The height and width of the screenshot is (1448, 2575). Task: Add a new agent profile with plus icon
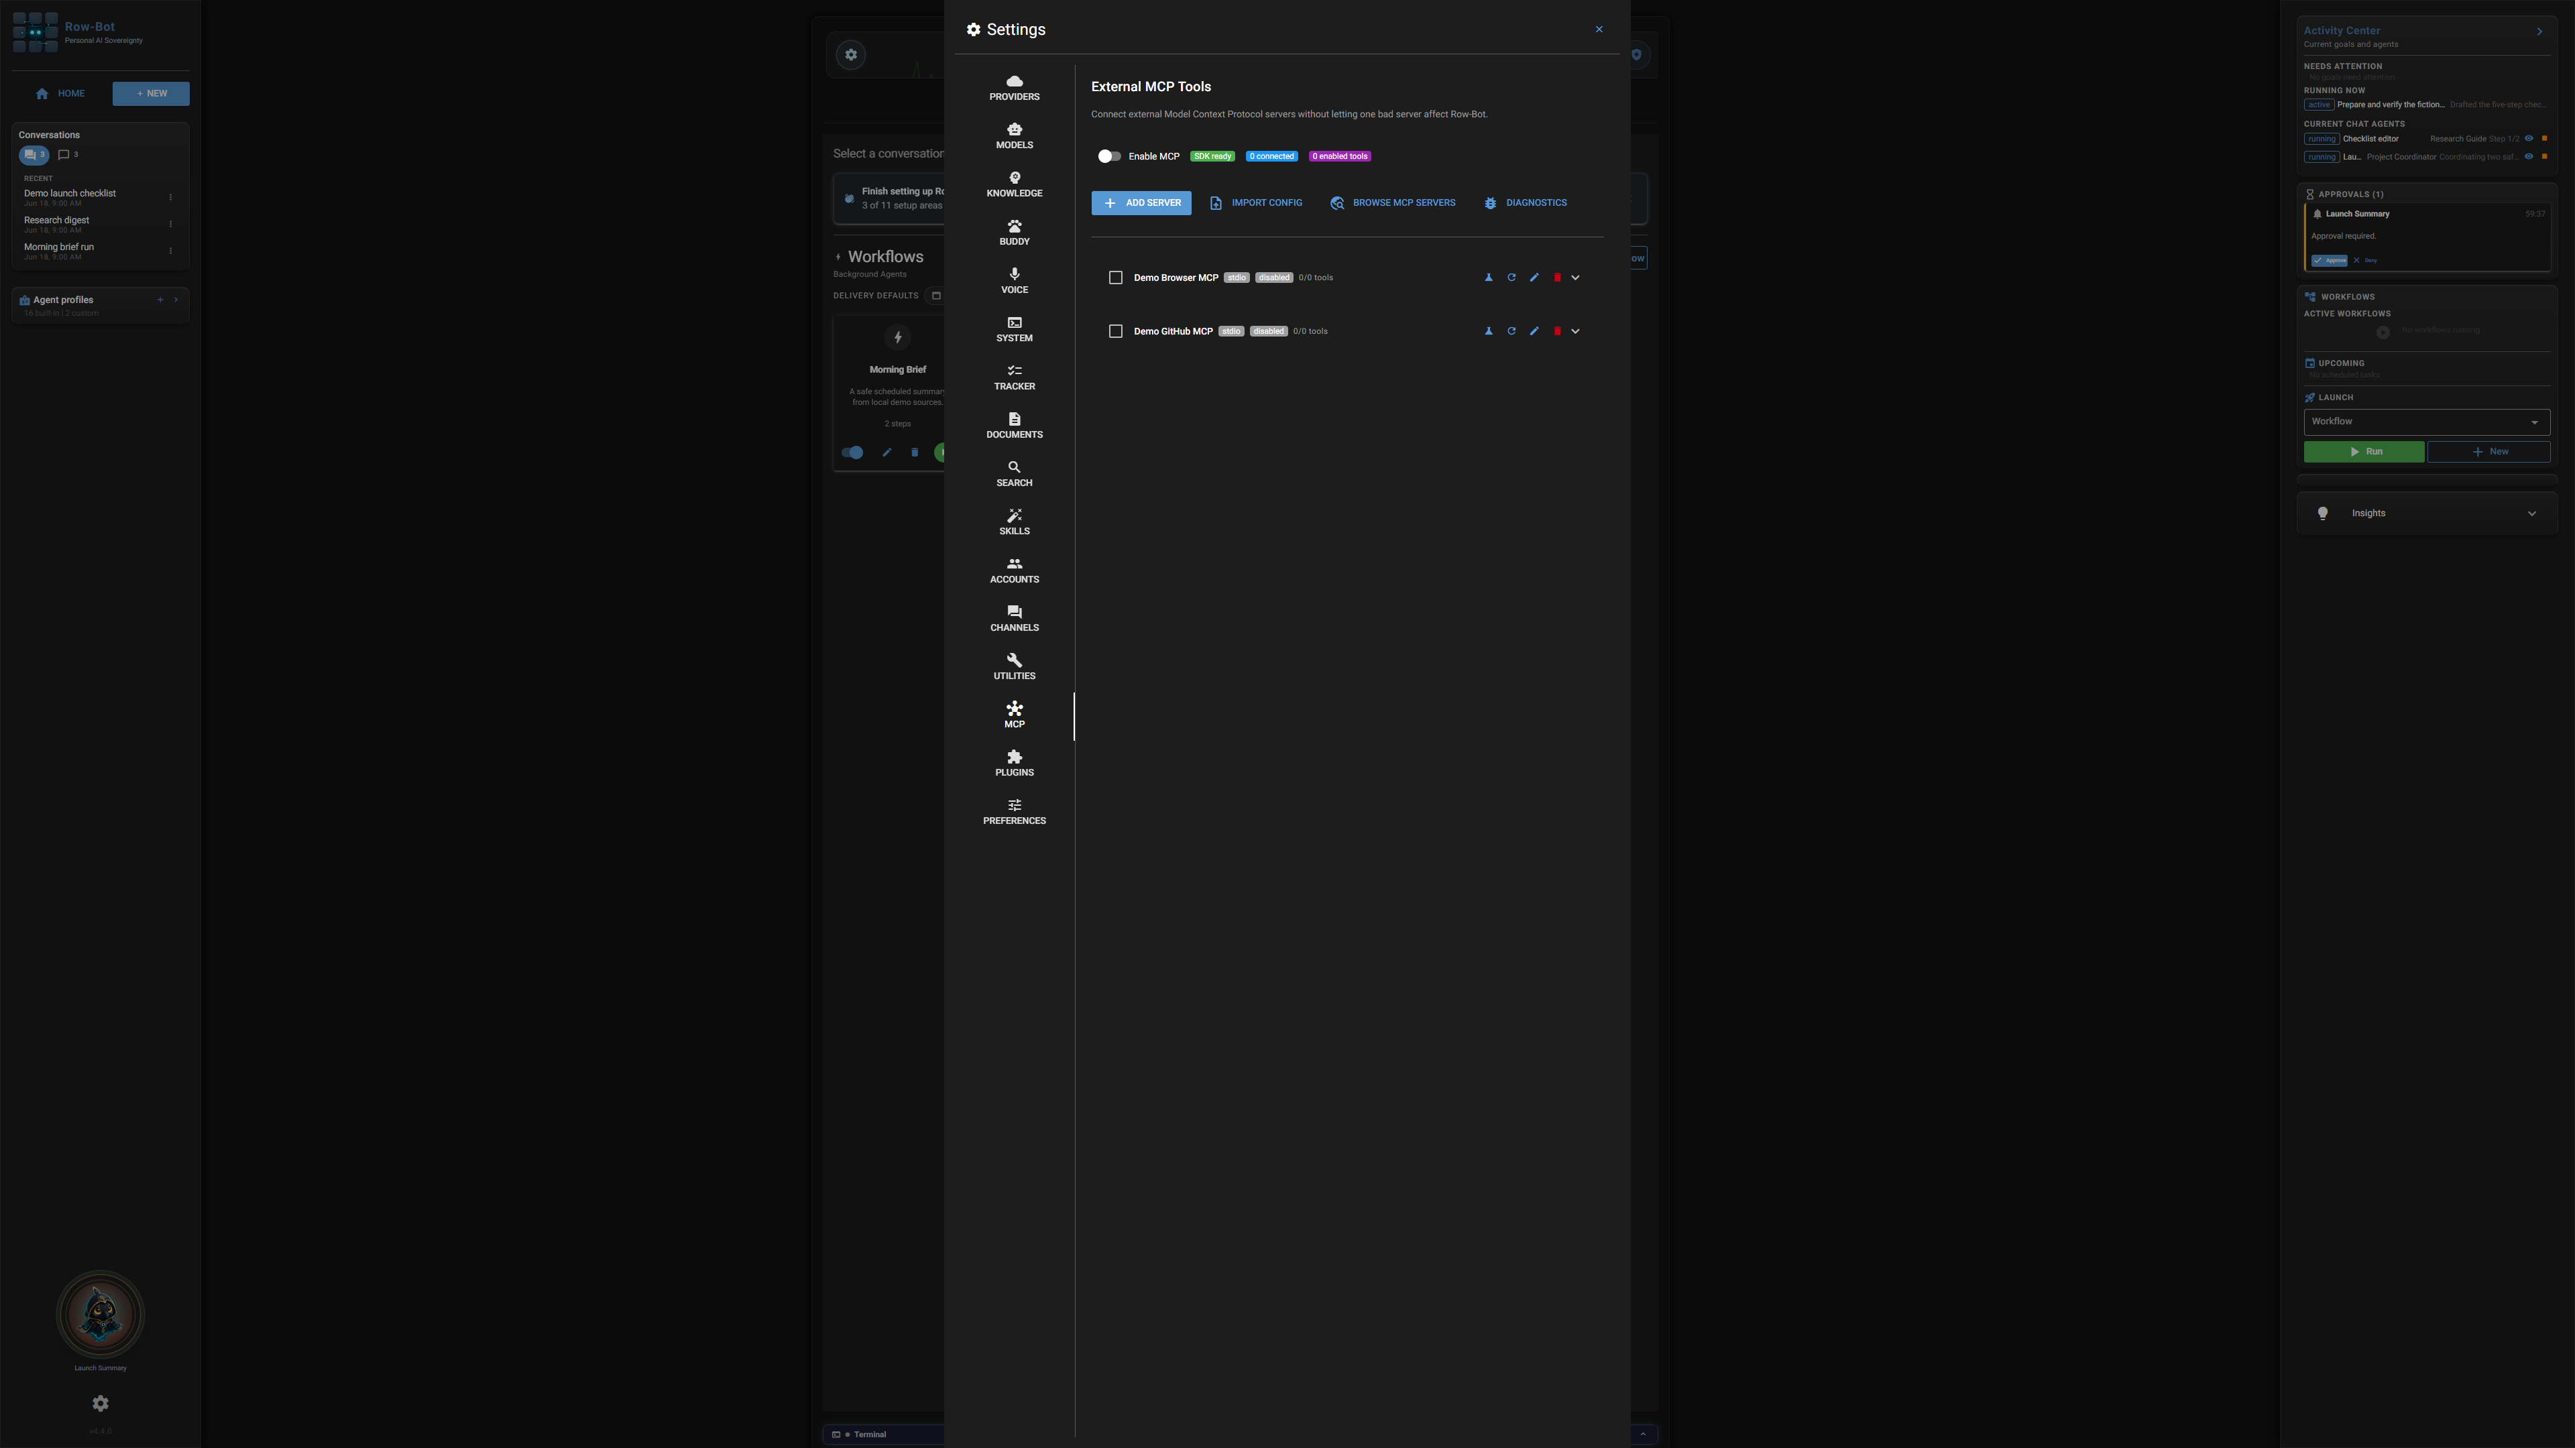point(160,300)
